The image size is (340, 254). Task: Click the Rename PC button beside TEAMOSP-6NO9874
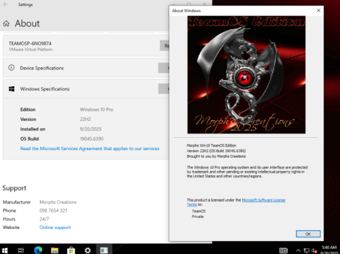pyautogui.click(x=165, y=46)
